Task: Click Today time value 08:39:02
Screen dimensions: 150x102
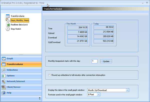Action: point(104,27)
